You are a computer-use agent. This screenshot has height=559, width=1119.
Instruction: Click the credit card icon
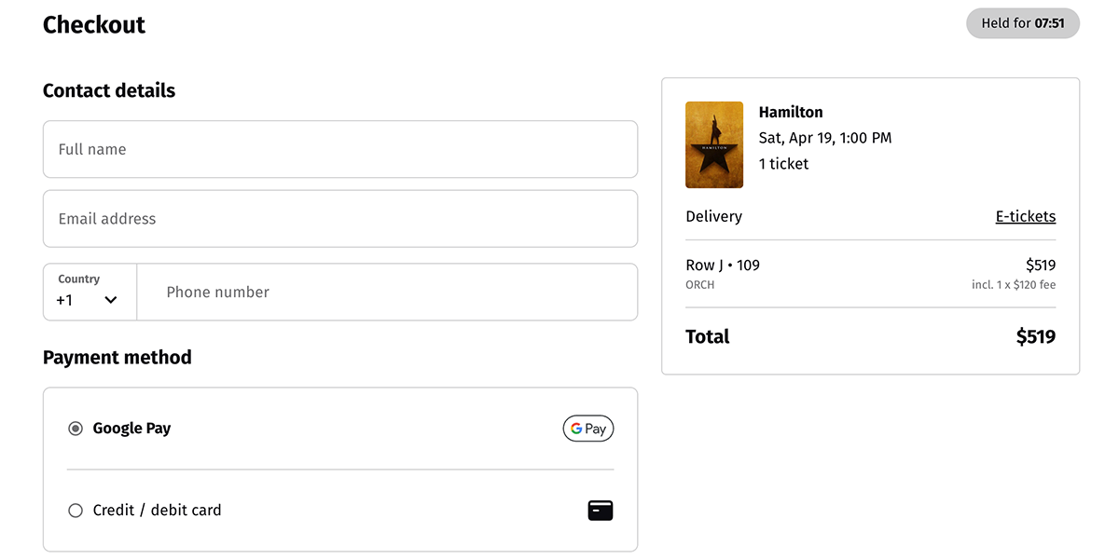[x=601, y=511]
